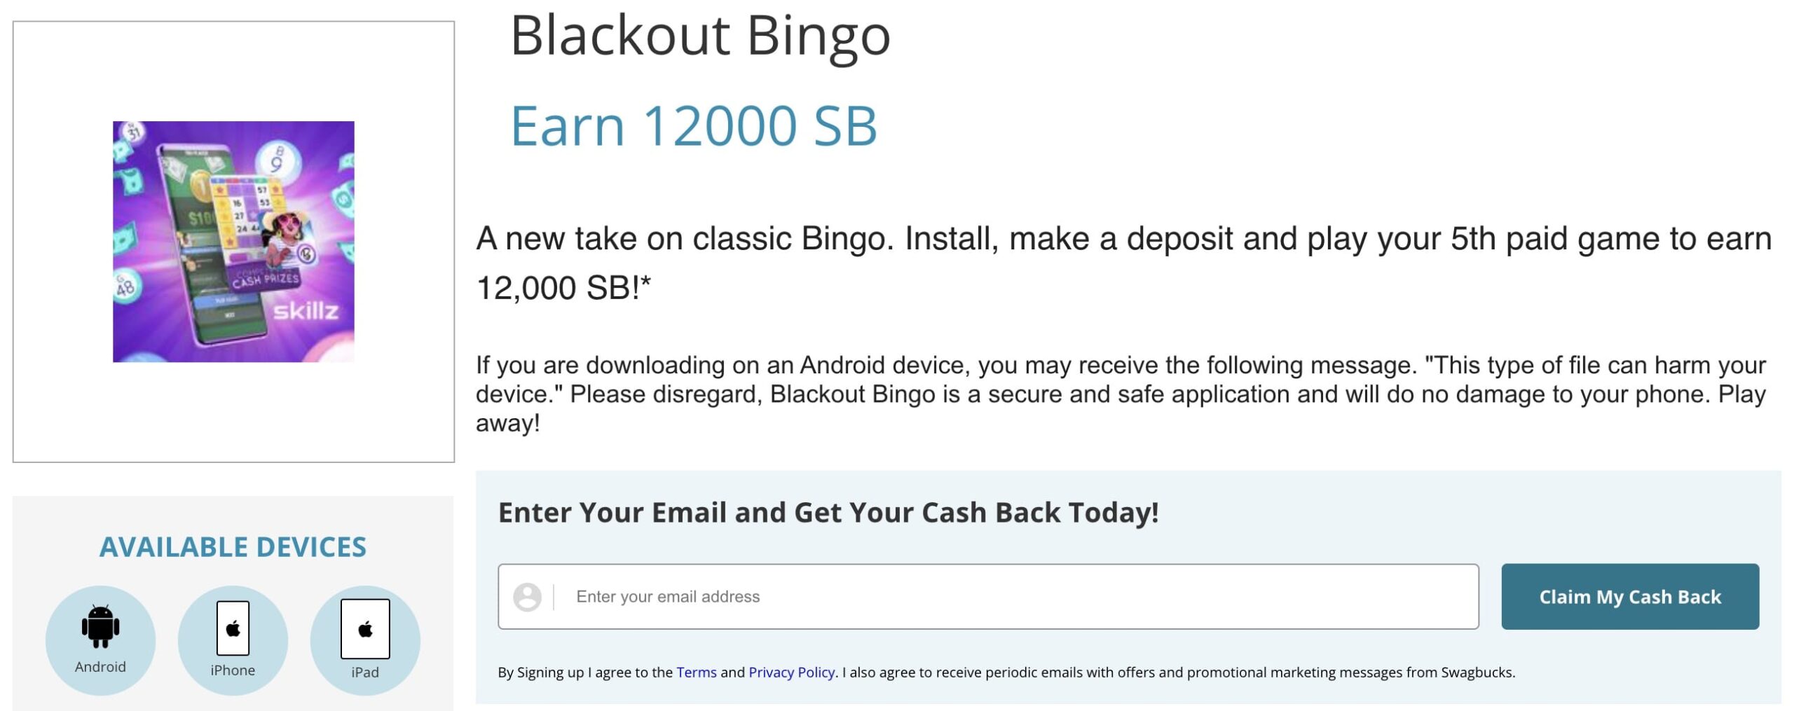Click the user avatar icon in email field
The height and width of the screenshot is (711, 1794).
[527, 597]
